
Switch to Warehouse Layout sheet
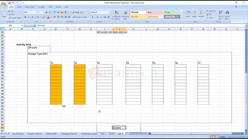tap(90, 134)
